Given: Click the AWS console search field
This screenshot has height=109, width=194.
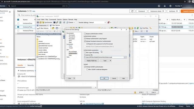Looking at the screenshot, I should (38, 6).
